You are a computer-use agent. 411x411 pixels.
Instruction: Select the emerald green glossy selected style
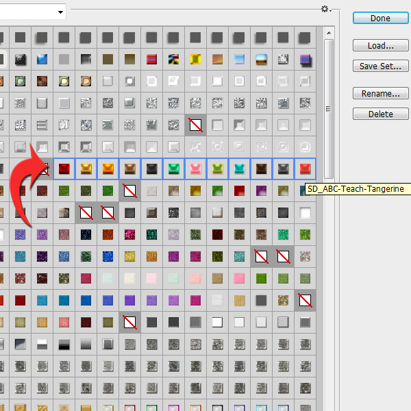point(173,169)
